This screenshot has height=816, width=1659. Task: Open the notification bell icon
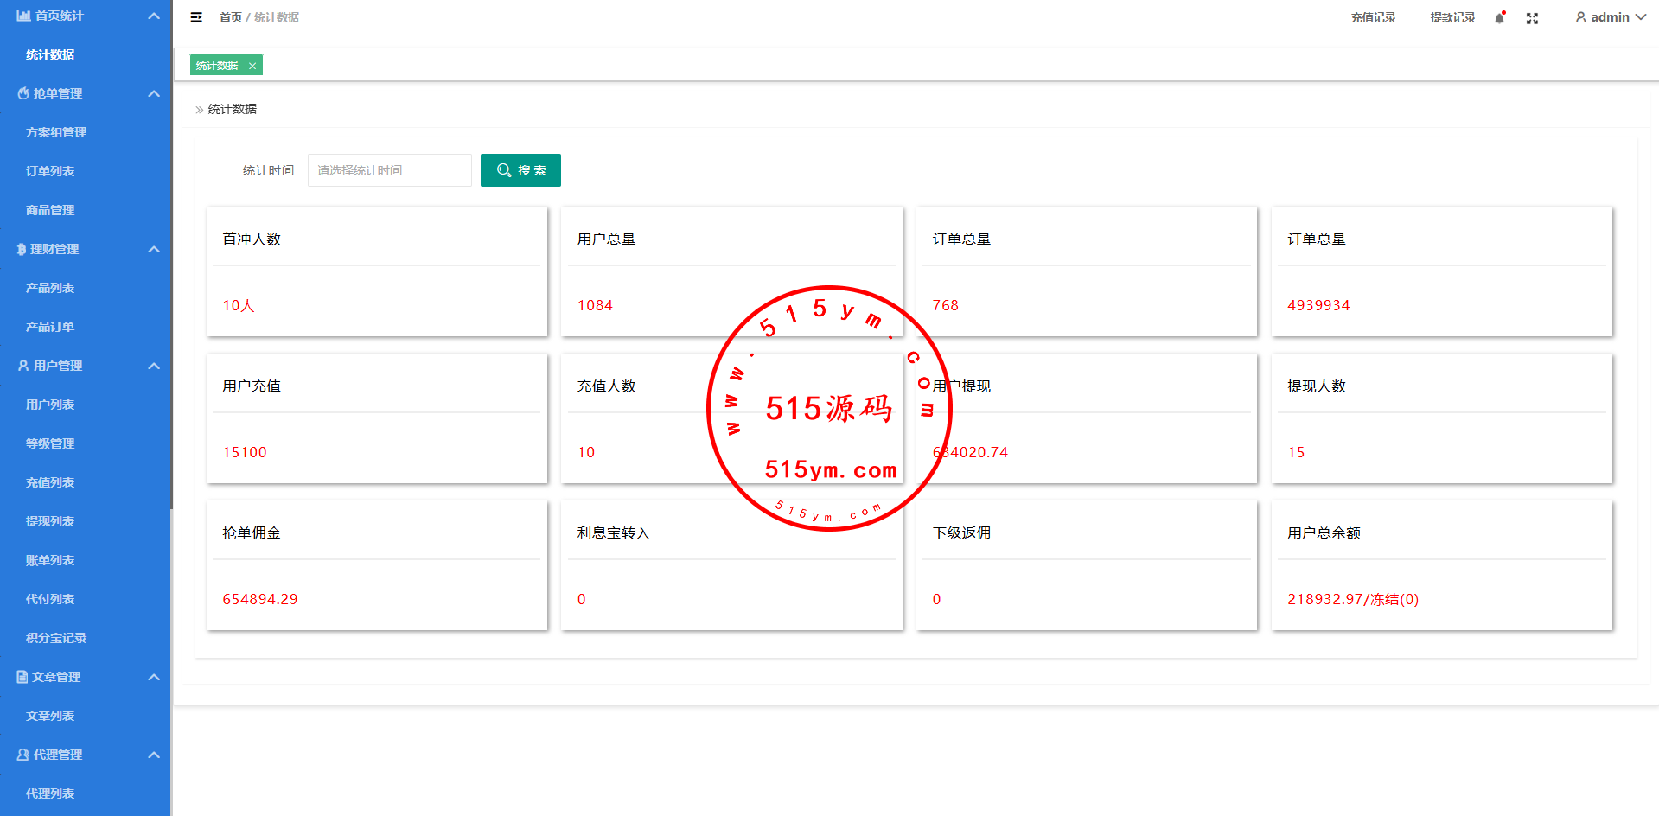[x=1500, y=18]
